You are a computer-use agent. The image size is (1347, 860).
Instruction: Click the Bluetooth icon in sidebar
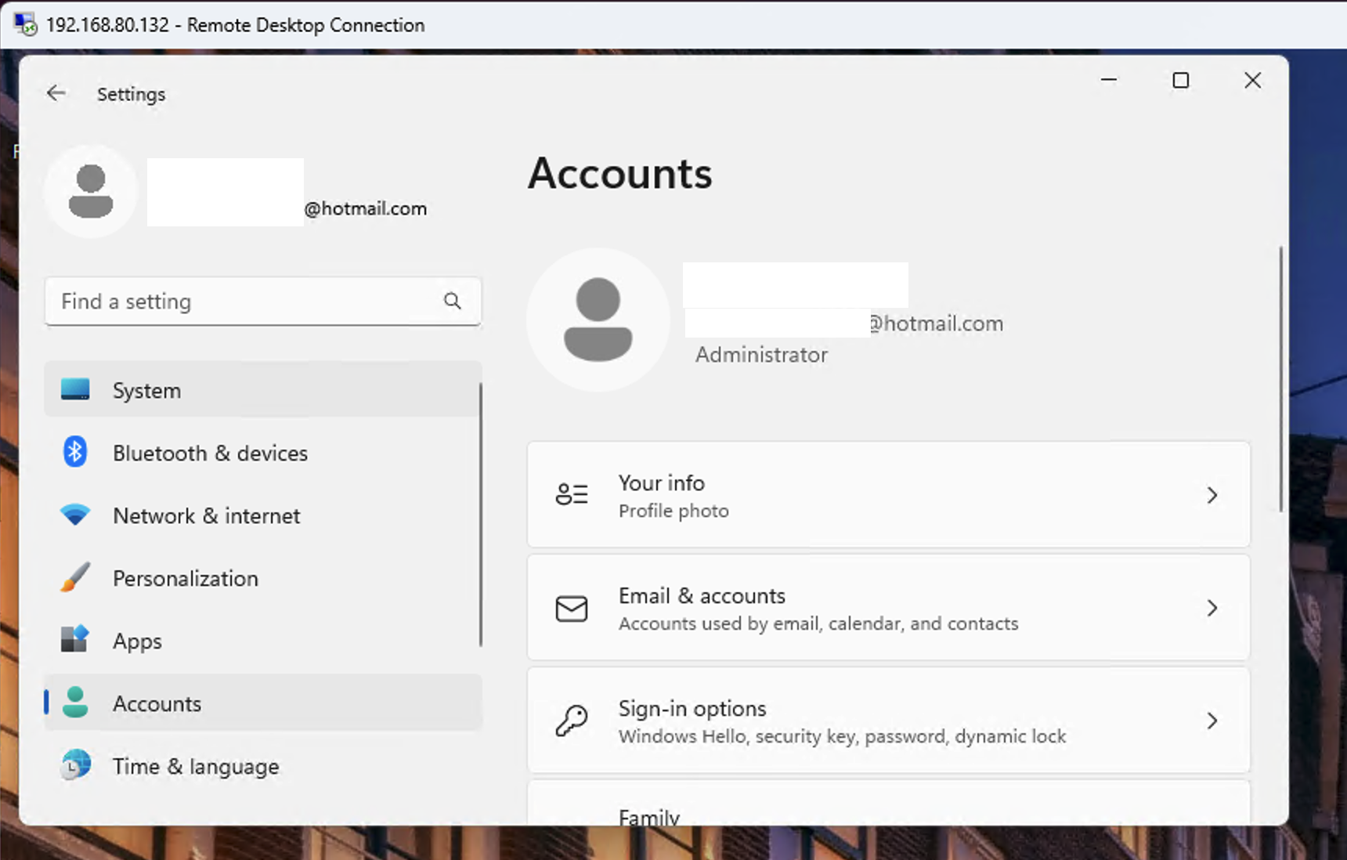(75, 452)
